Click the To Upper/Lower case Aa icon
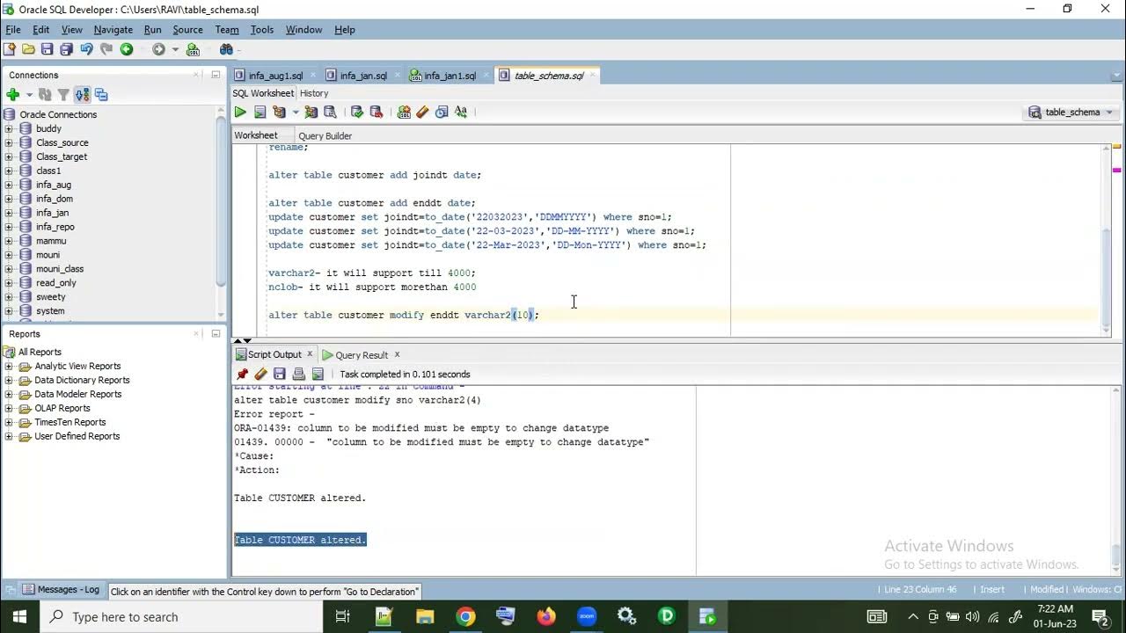This screenshot has width=1126, height=633. click(461, 112)
